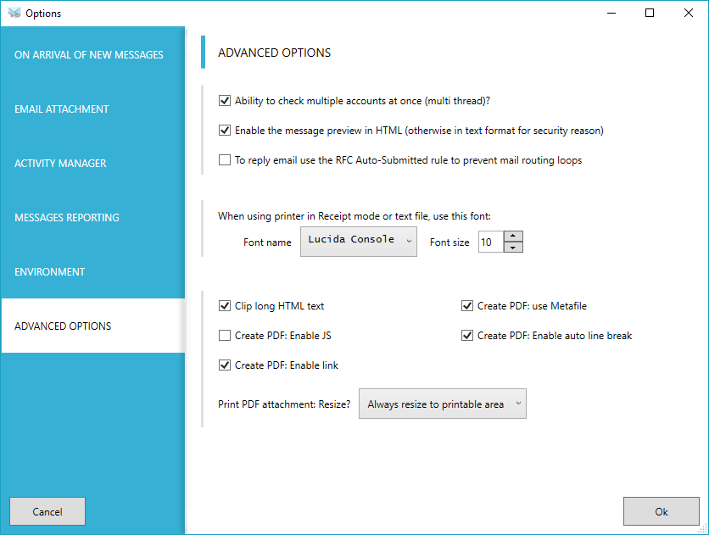The width and height of the screenshot is (709, 535).
Task: Uncheck Create PDF: use Metafile
Action: [467, 306]
